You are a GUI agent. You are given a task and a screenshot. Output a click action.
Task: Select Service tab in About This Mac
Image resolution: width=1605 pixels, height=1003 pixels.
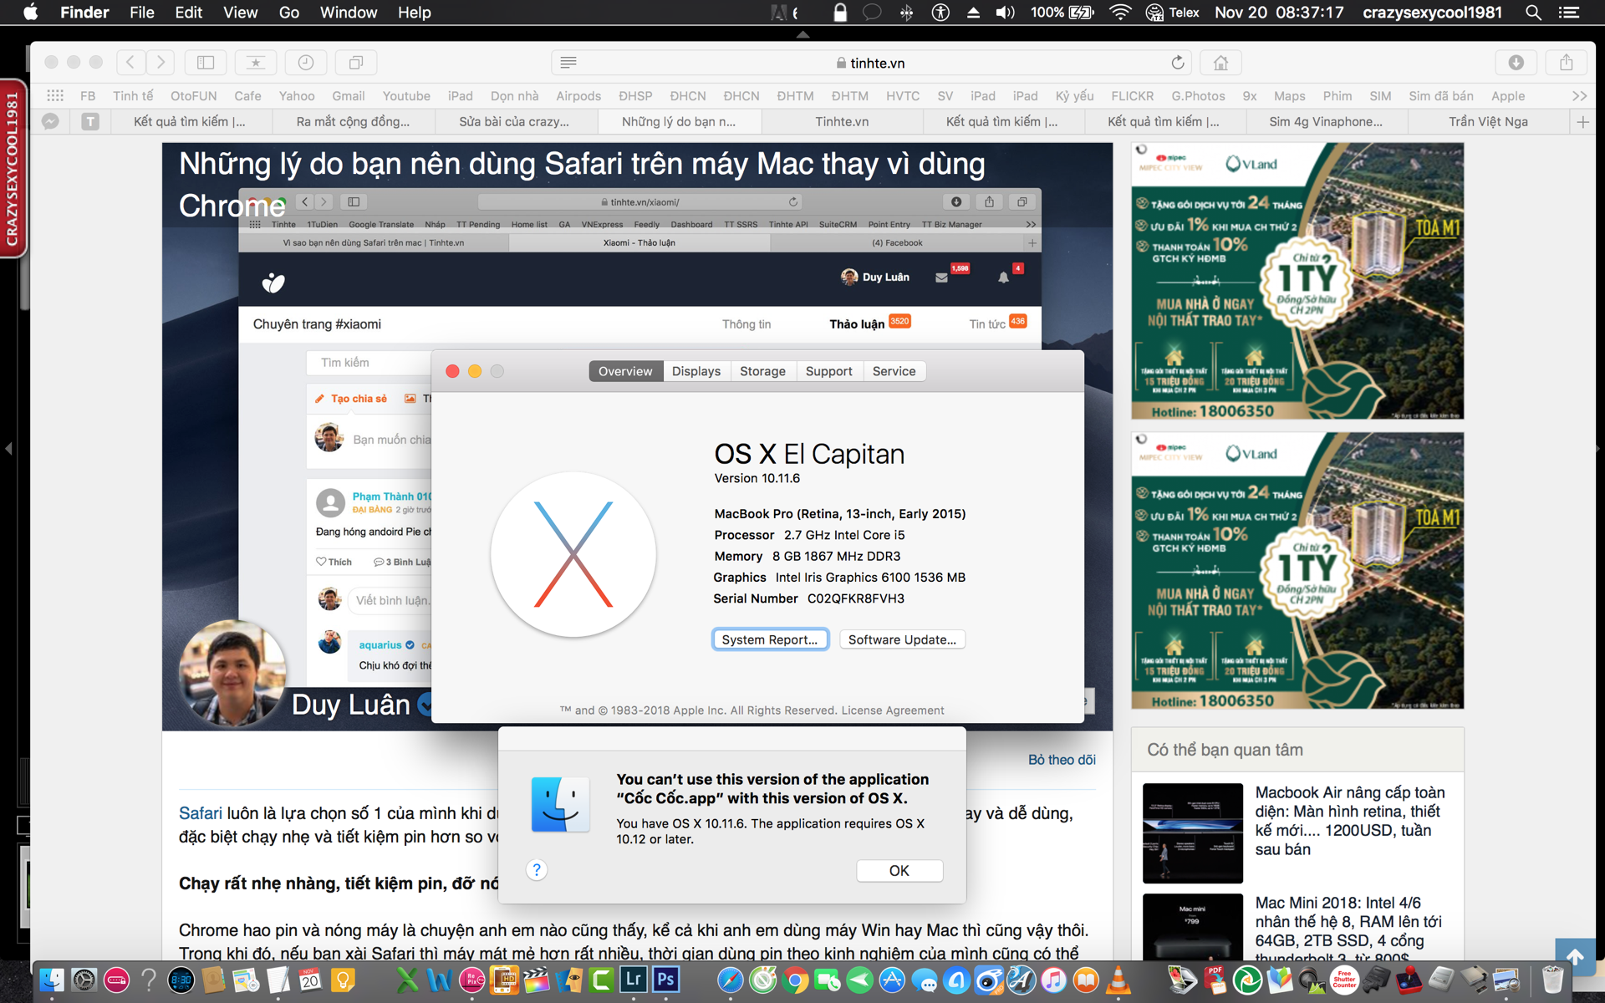tap(894, 371)
